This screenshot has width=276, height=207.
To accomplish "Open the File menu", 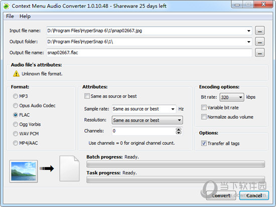I will (x=10, y=17).
